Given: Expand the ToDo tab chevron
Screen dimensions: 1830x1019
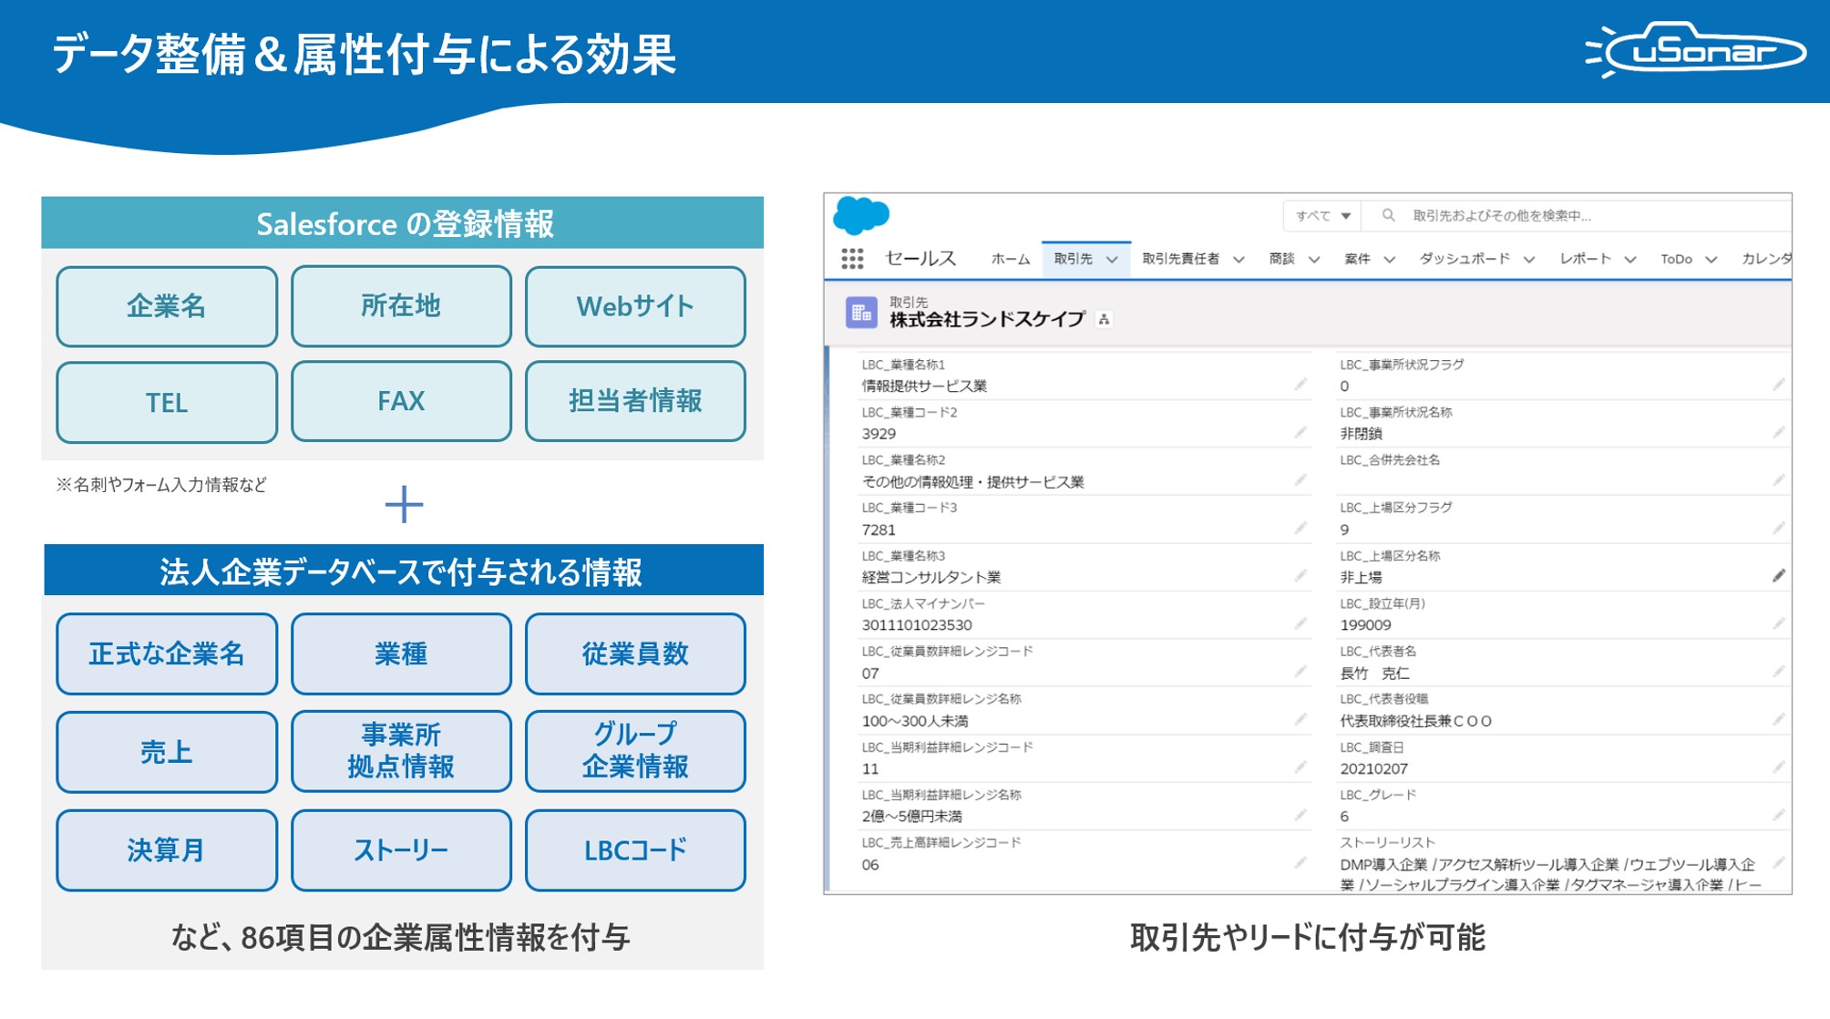Looking at the screenshot, I should (x=1712, y=260).
